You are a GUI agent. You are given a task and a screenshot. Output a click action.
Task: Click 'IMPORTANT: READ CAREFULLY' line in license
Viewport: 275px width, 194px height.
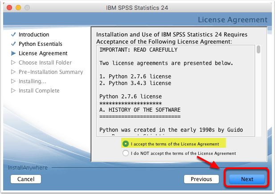tap(138, 50)
